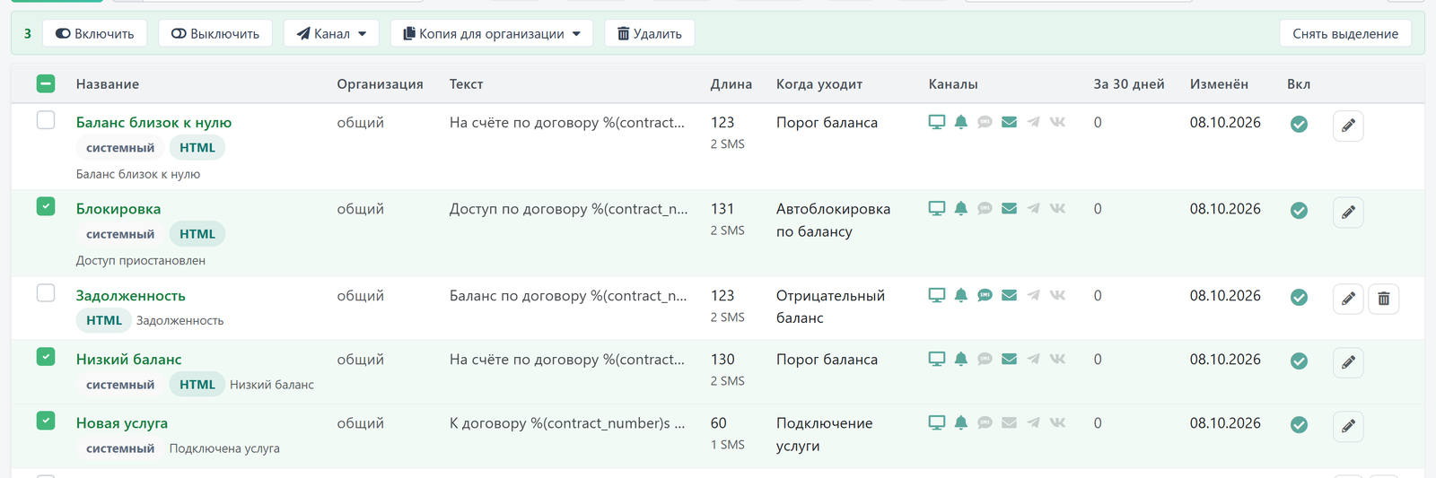Toggle the select-all checkbox in table header
Screen dimensions: 1436x478
coord(46,83)
